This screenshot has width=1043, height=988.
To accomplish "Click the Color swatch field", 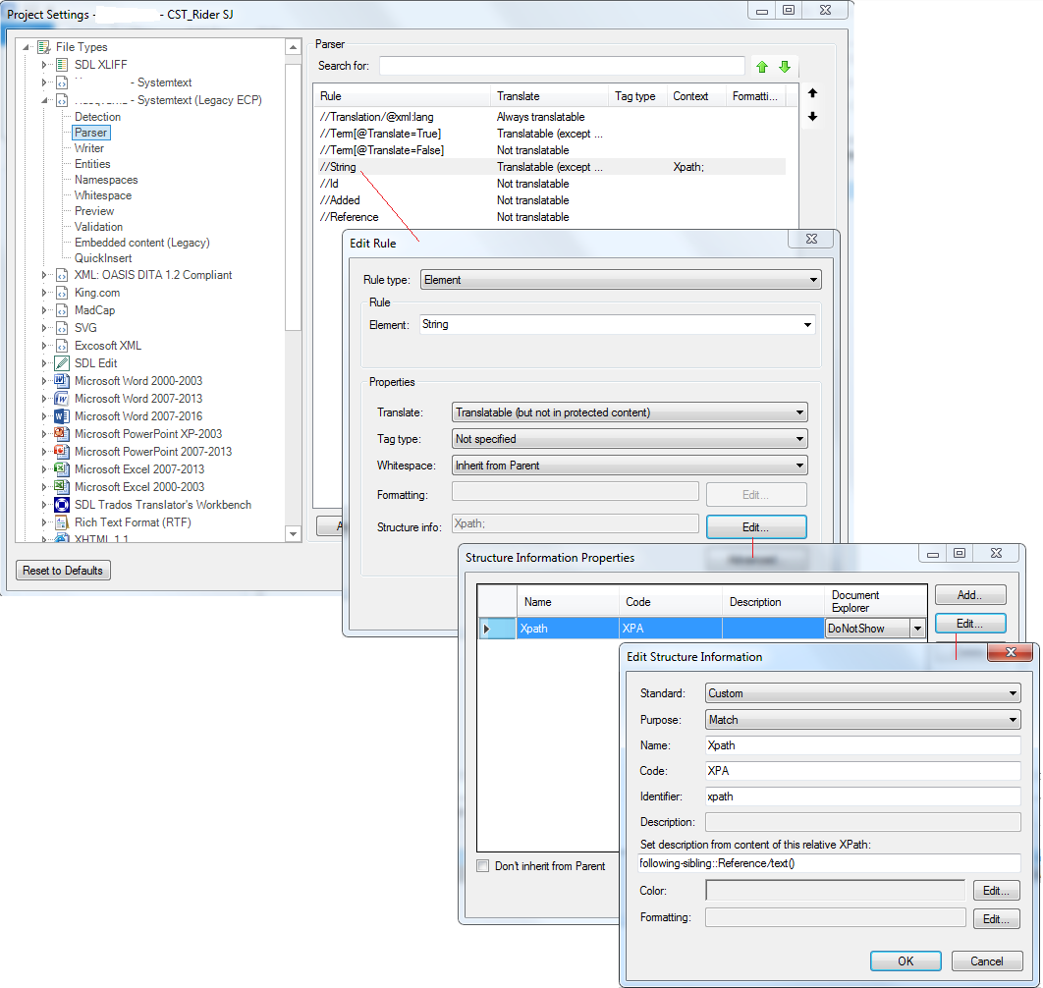I will pyautogui.click(x=836, y=890).
